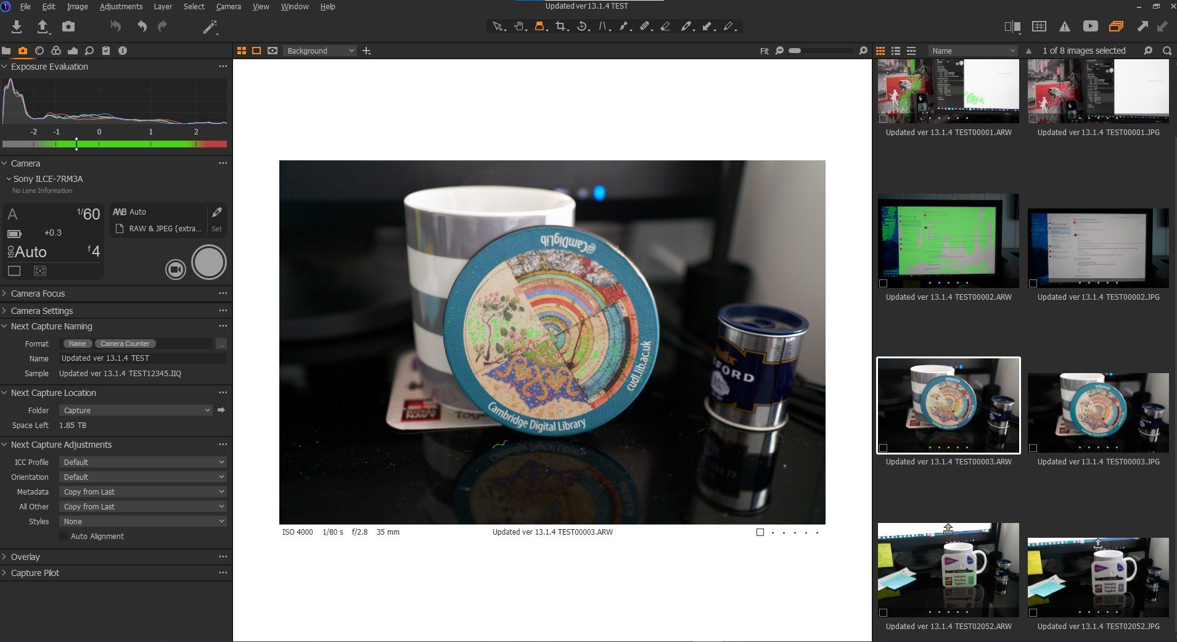Click the Set white balance button
The height and width of the screenshot is (642, 1177).
coord(216,229)
